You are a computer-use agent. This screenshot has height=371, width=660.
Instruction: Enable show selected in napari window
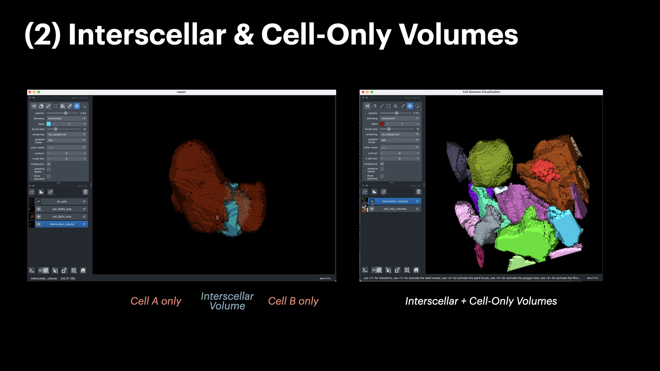[49, 177]
